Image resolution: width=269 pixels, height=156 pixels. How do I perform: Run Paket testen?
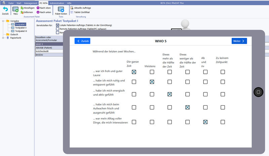point(61,9)
